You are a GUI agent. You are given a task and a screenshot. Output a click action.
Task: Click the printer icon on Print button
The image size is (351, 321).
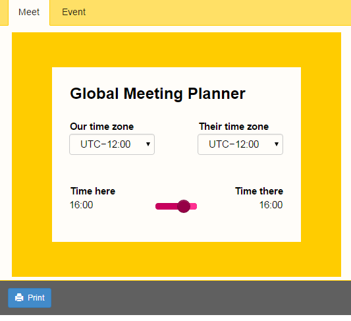19,297
